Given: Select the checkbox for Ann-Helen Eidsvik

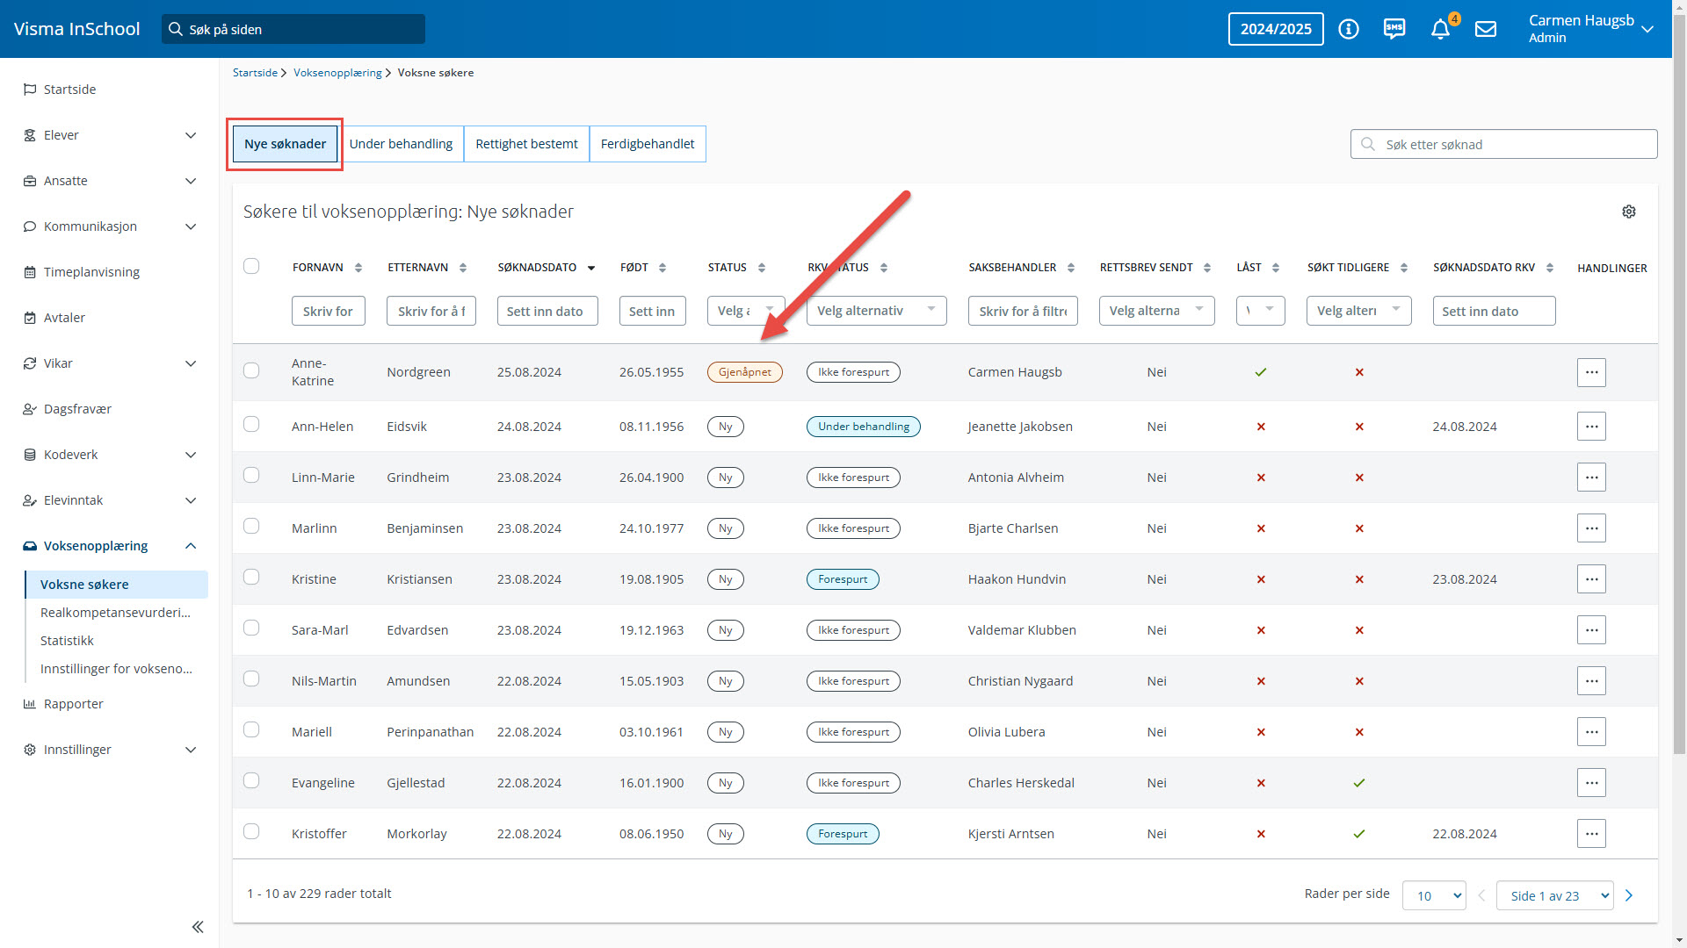Looking at the screenshot, I should click(x=251, y=425).
